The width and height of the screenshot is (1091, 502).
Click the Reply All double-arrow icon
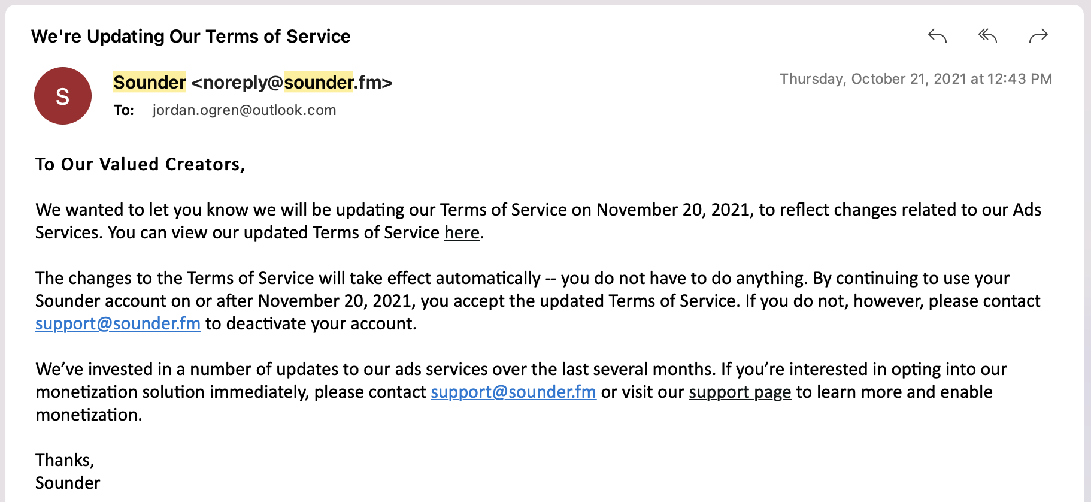pos(987,37)
